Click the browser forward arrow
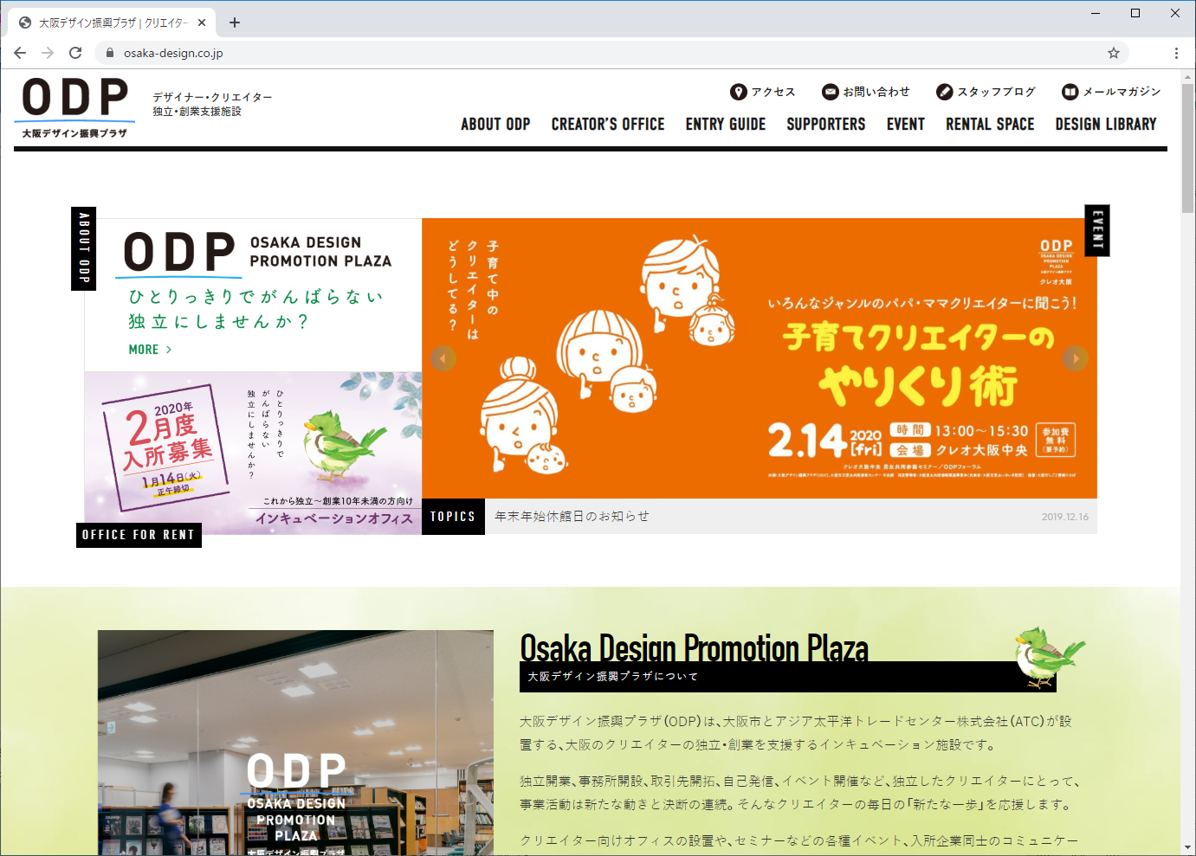Screen dimensions: 1196x856 point(48,53)
